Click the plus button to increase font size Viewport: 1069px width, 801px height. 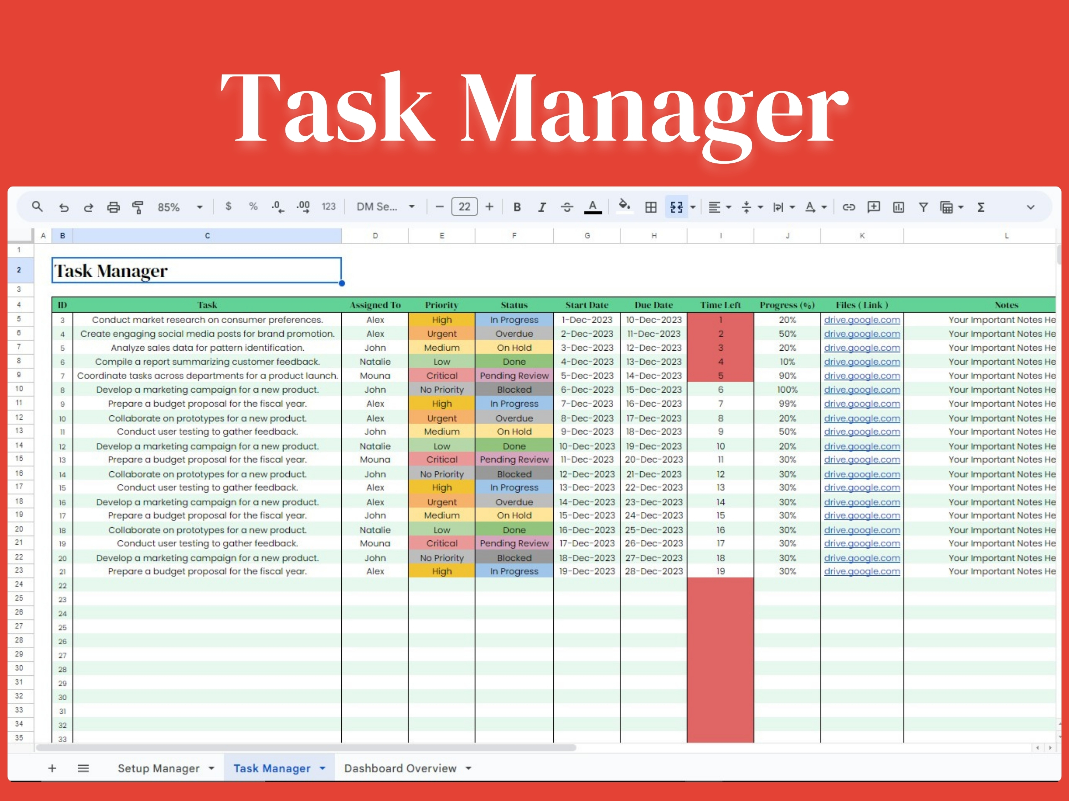click(x=490, y=207)
